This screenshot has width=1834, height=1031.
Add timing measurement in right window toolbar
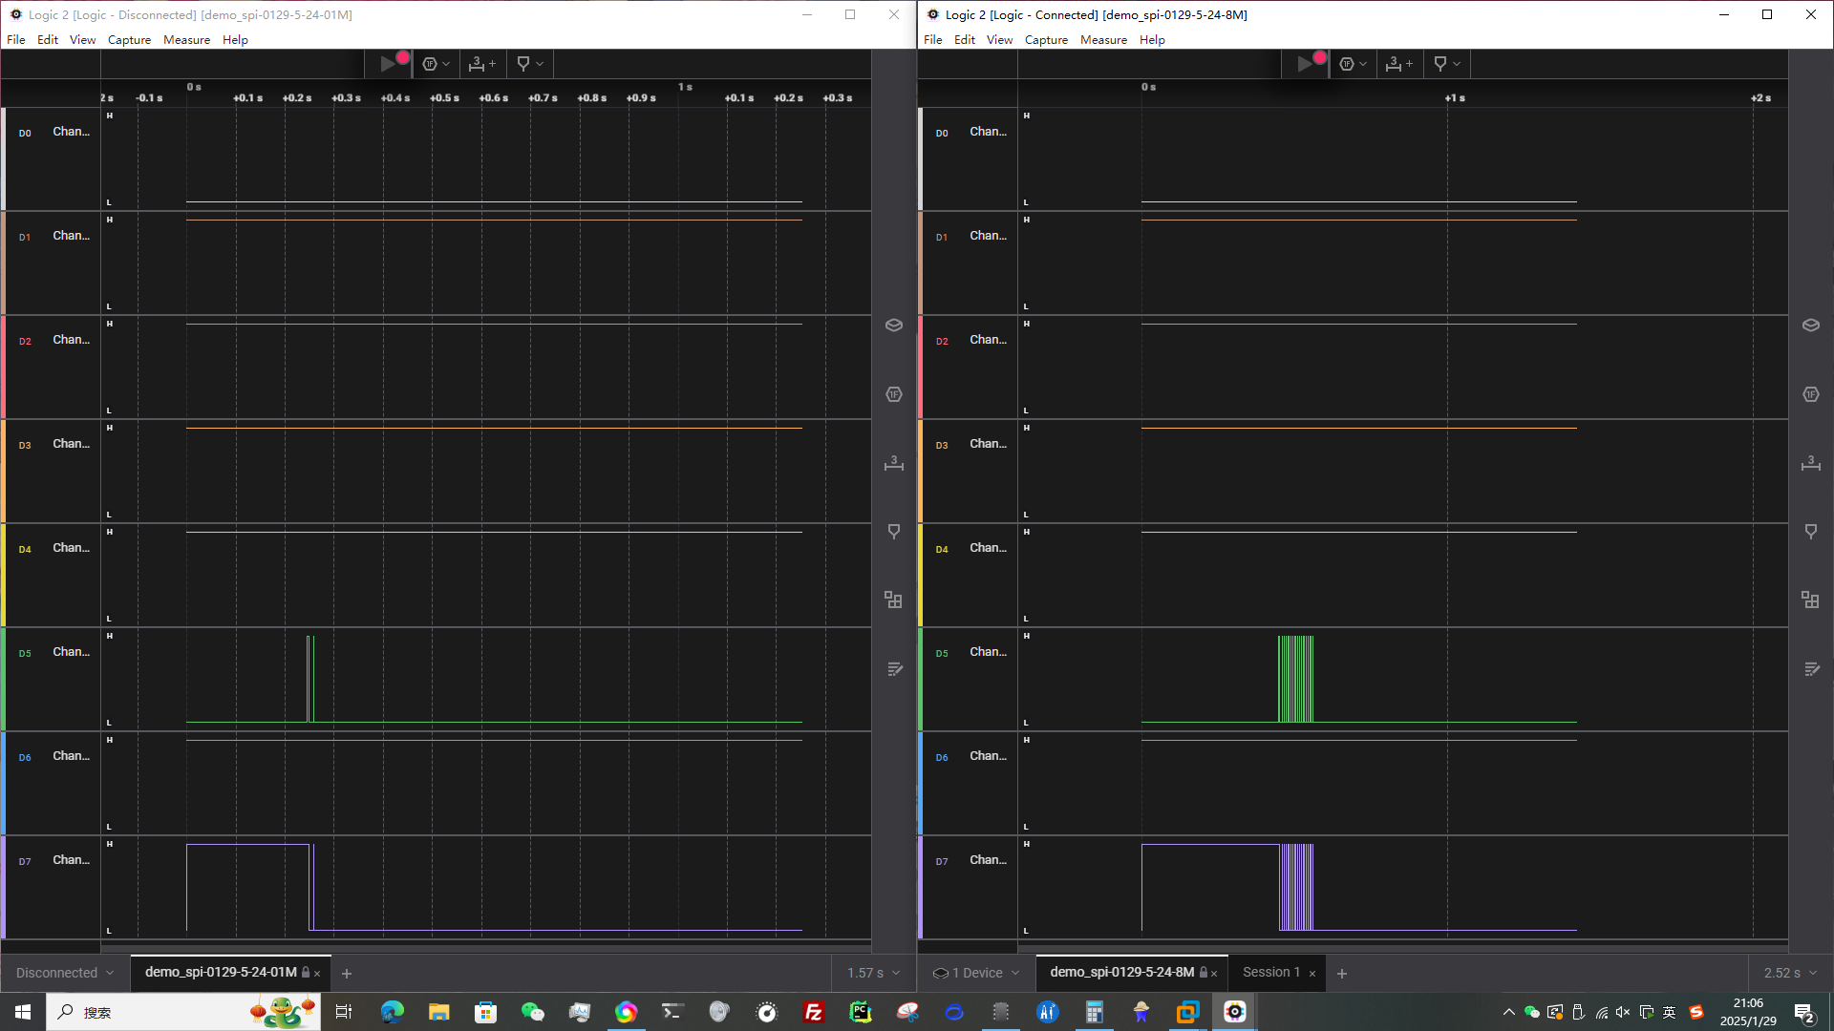(1398, 64)
